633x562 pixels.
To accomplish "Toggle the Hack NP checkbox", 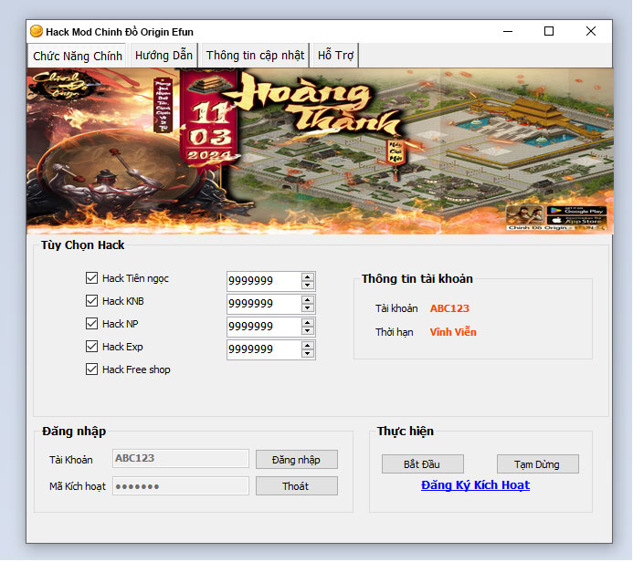I will (x=91, y=323).
